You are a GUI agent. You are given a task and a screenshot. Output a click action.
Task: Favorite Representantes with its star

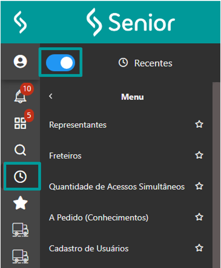[199, 125]
